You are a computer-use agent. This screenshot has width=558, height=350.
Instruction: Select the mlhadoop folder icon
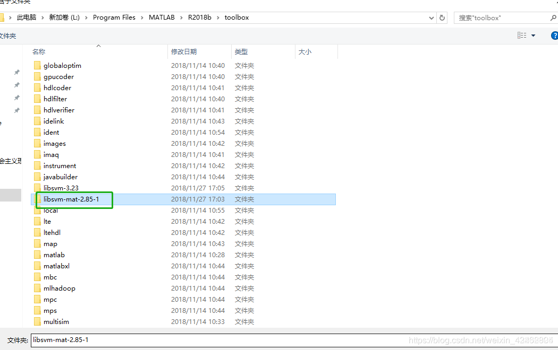click(x=37, y=288)
